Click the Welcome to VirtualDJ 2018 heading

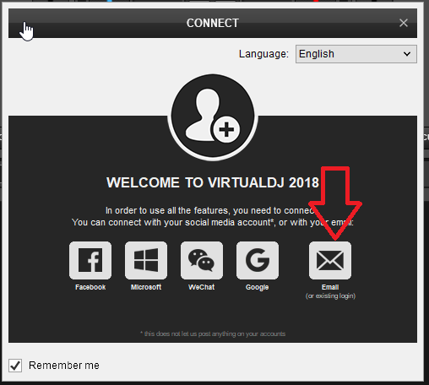213,182
